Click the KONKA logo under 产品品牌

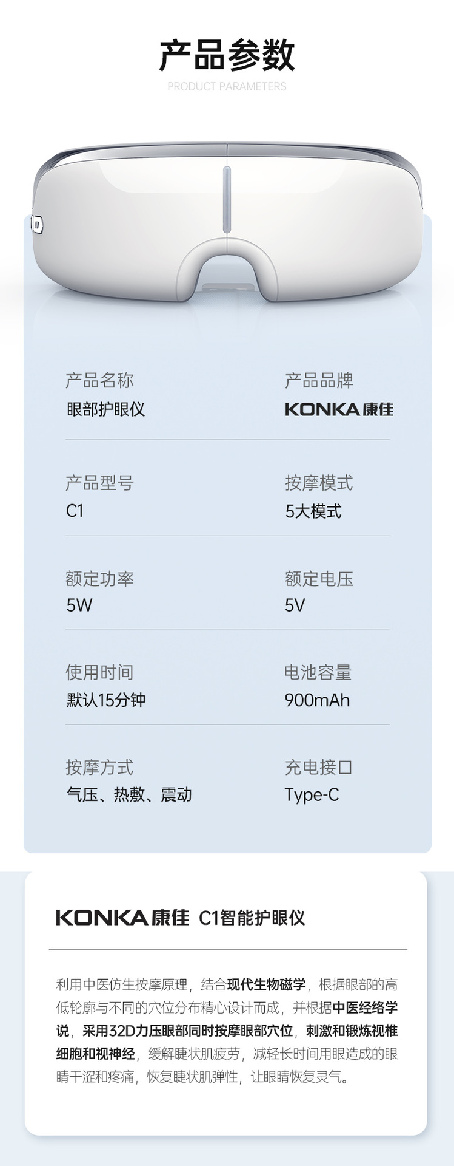pyautogui.click(x=339, y=409)
